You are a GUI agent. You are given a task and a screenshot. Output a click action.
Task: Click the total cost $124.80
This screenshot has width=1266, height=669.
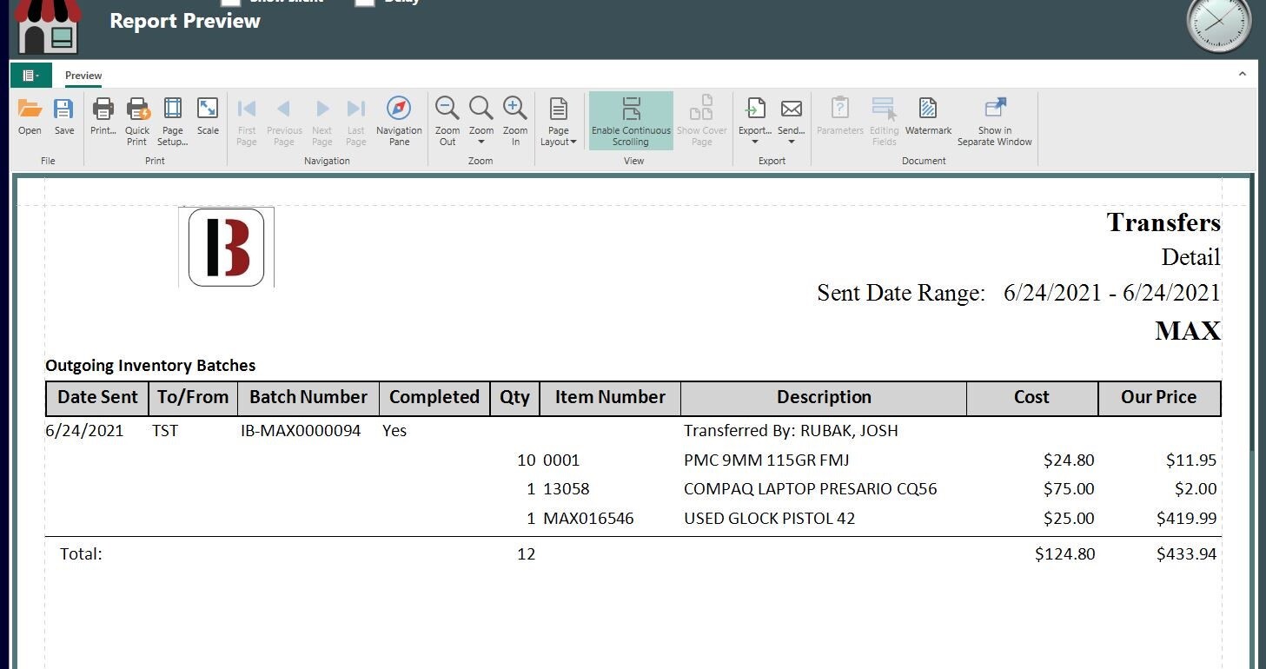(1064, 554)
